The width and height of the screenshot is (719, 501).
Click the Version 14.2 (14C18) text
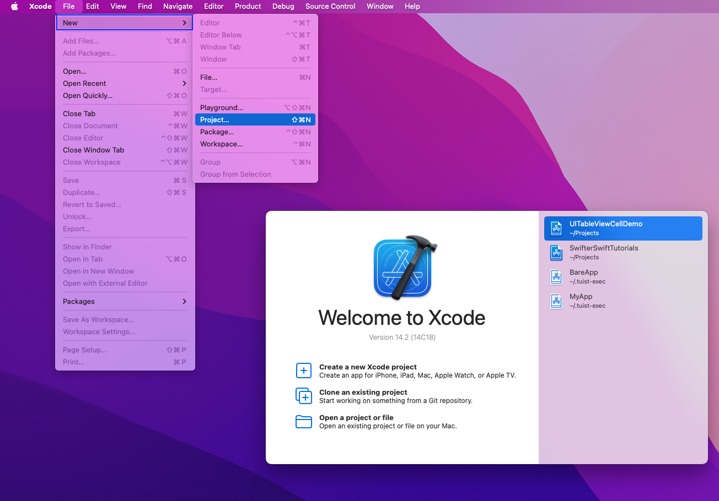click(402, 337)
